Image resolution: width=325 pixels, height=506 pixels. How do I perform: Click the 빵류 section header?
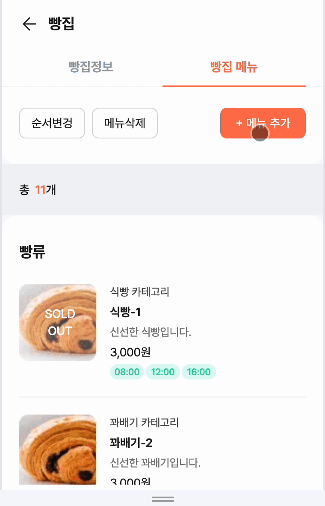click(x=32, y=252)
